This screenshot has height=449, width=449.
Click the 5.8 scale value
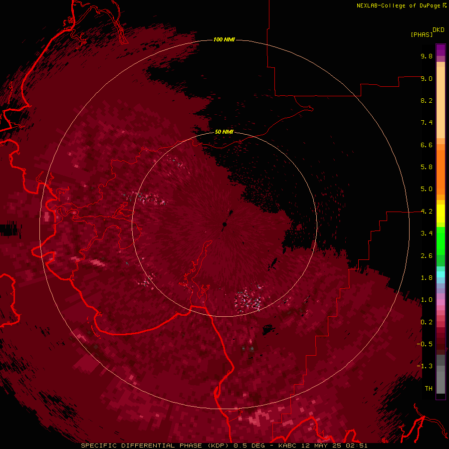[427, 167]
